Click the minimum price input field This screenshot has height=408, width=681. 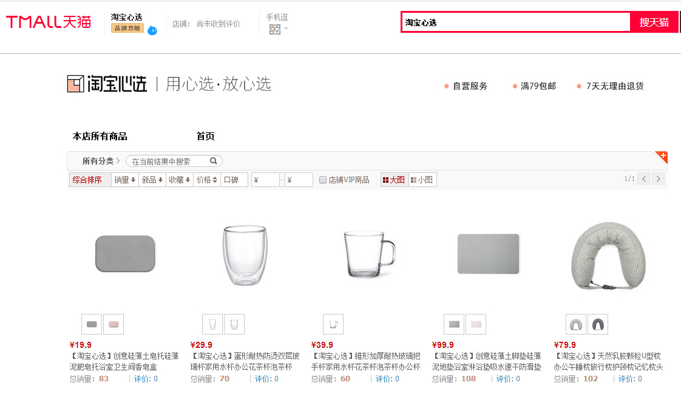click(265, 180)
